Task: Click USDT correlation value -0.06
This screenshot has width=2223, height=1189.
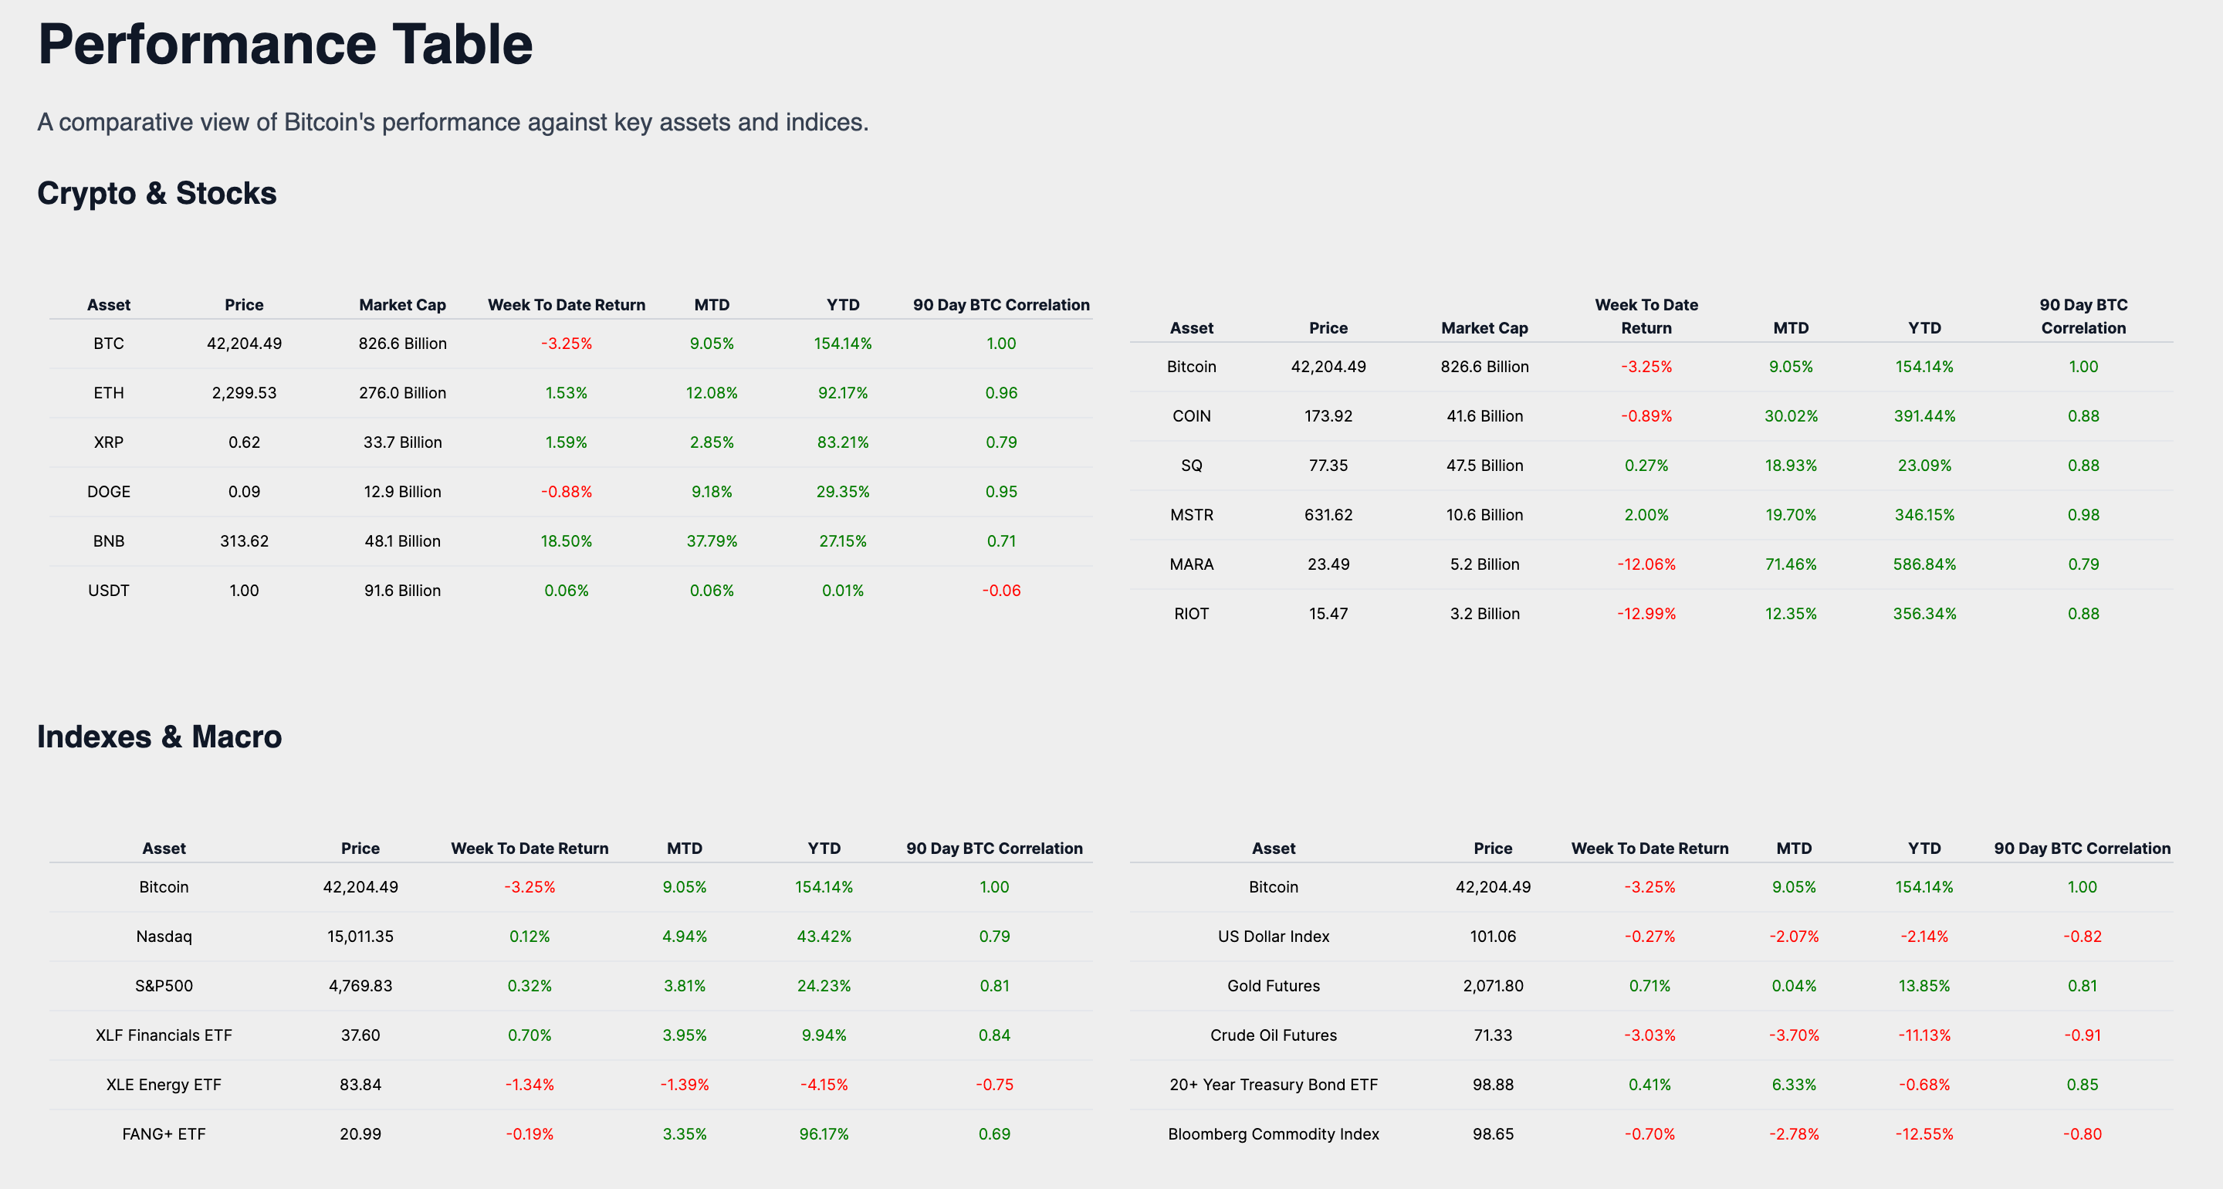Action: coord(1001,591)
